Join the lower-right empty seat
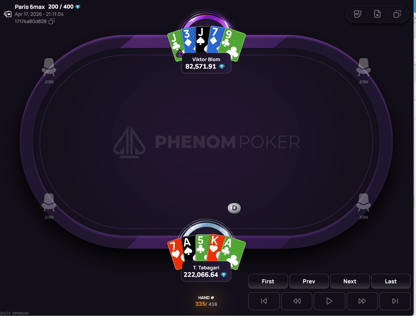This screenshot has height=316, width=416. point(363,206)
